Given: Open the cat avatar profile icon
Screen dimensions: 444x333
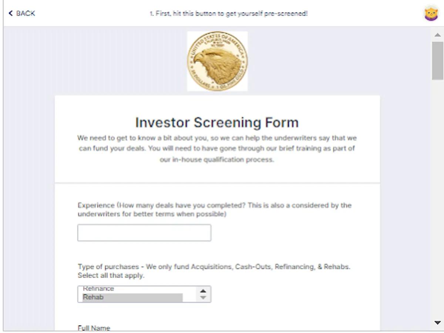Looking at the screenshot, I should click(x=431, y=13).
